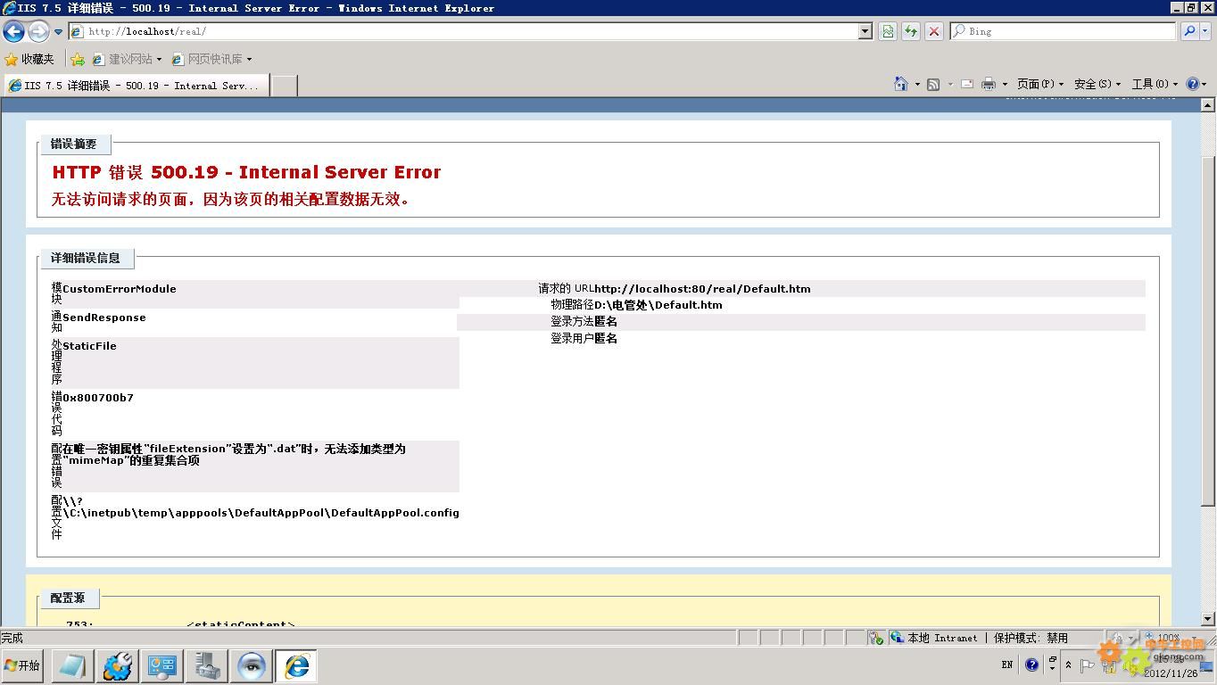Click the Refresh page icon
This screenshot has width=1217, height=685.
tap(911, 31)
